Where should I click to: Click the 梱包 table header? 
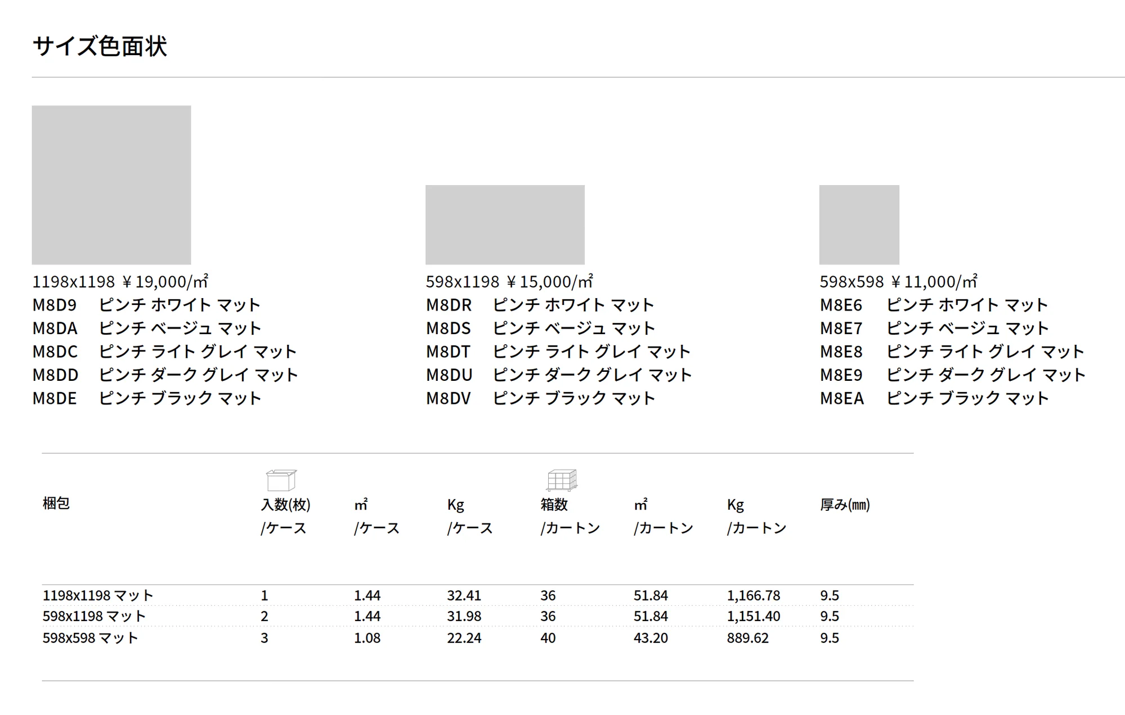tap(56, 503)
